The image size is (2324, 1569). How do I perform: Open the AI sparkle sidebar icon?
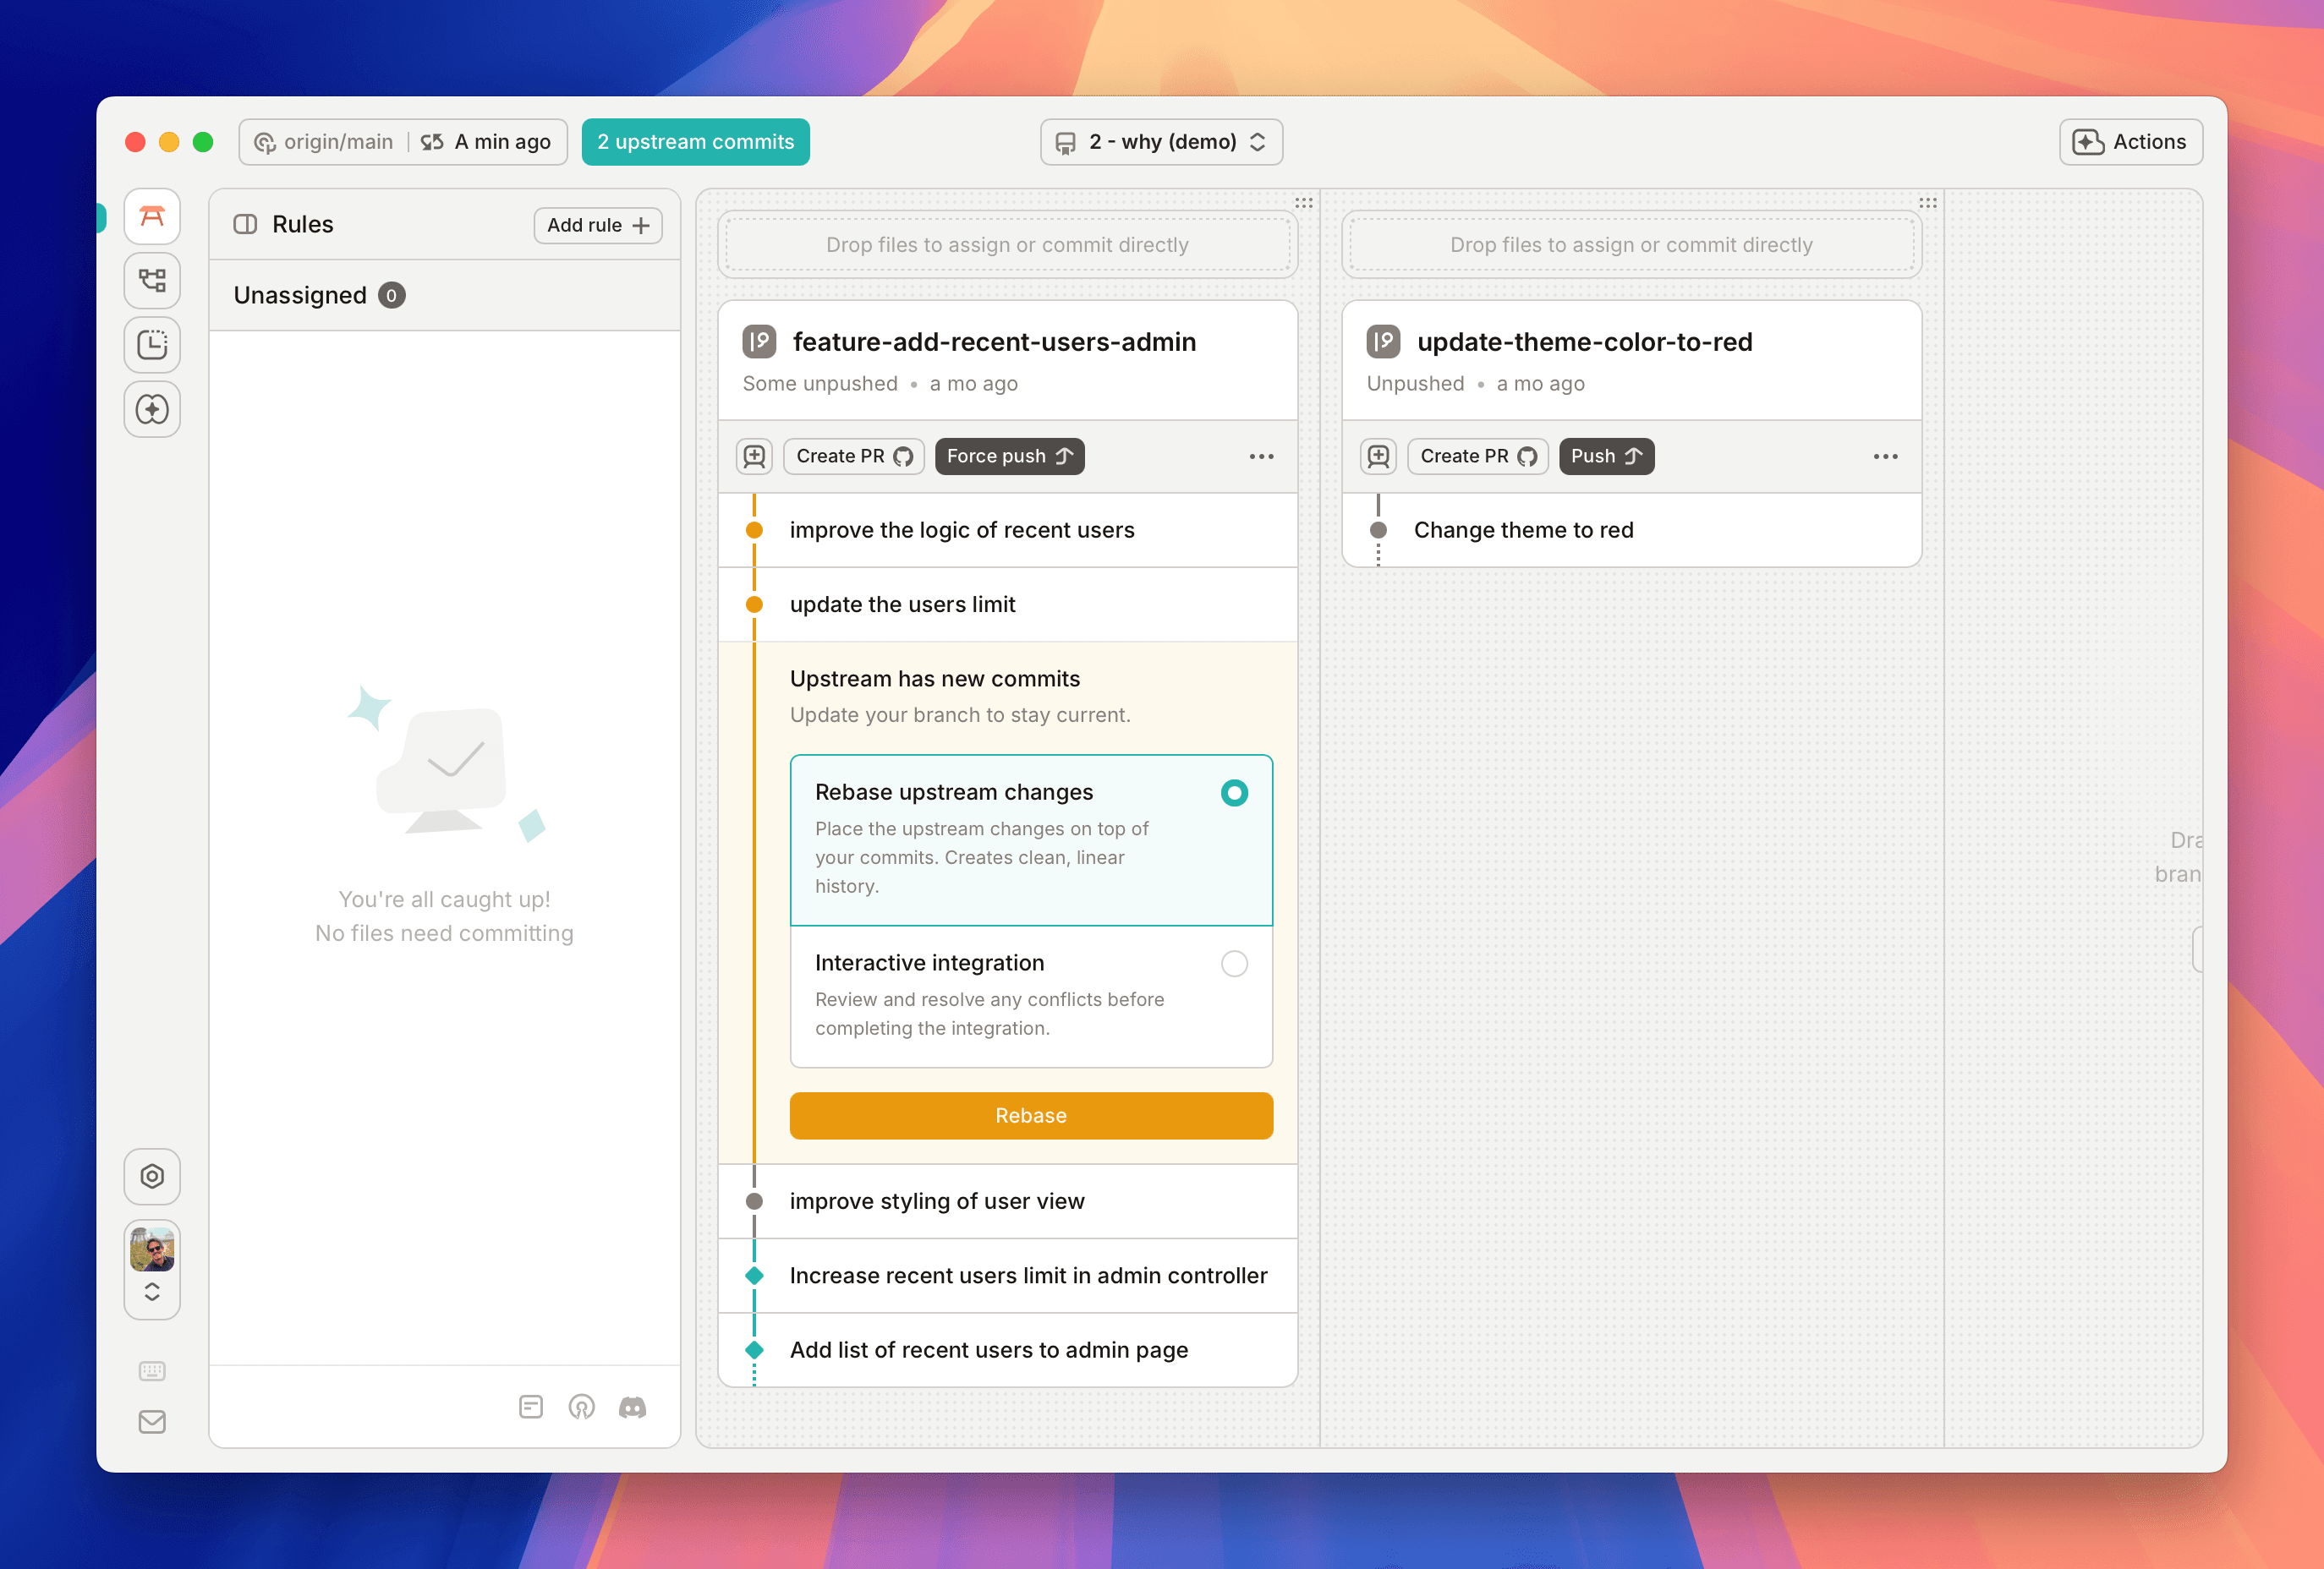click(x=152, y=410)
